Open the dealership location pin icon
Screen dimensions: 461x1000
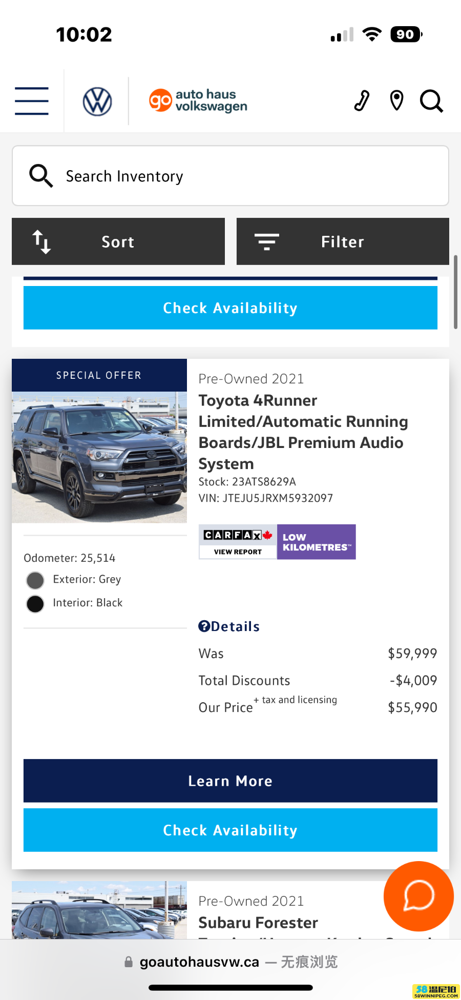point(396,100)
